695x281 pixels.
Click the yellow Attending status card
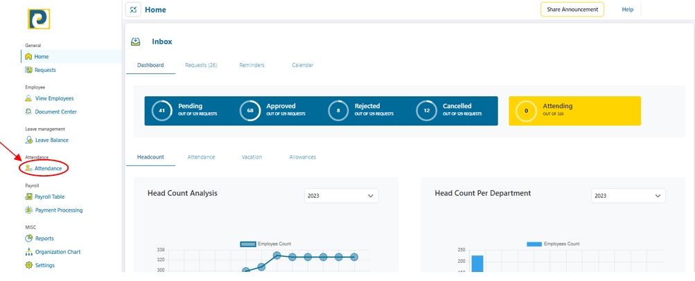tap(574, 111)
